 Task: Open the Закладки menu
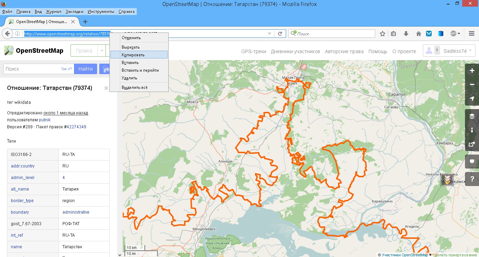pyautogui.click(x=74, y=12)
